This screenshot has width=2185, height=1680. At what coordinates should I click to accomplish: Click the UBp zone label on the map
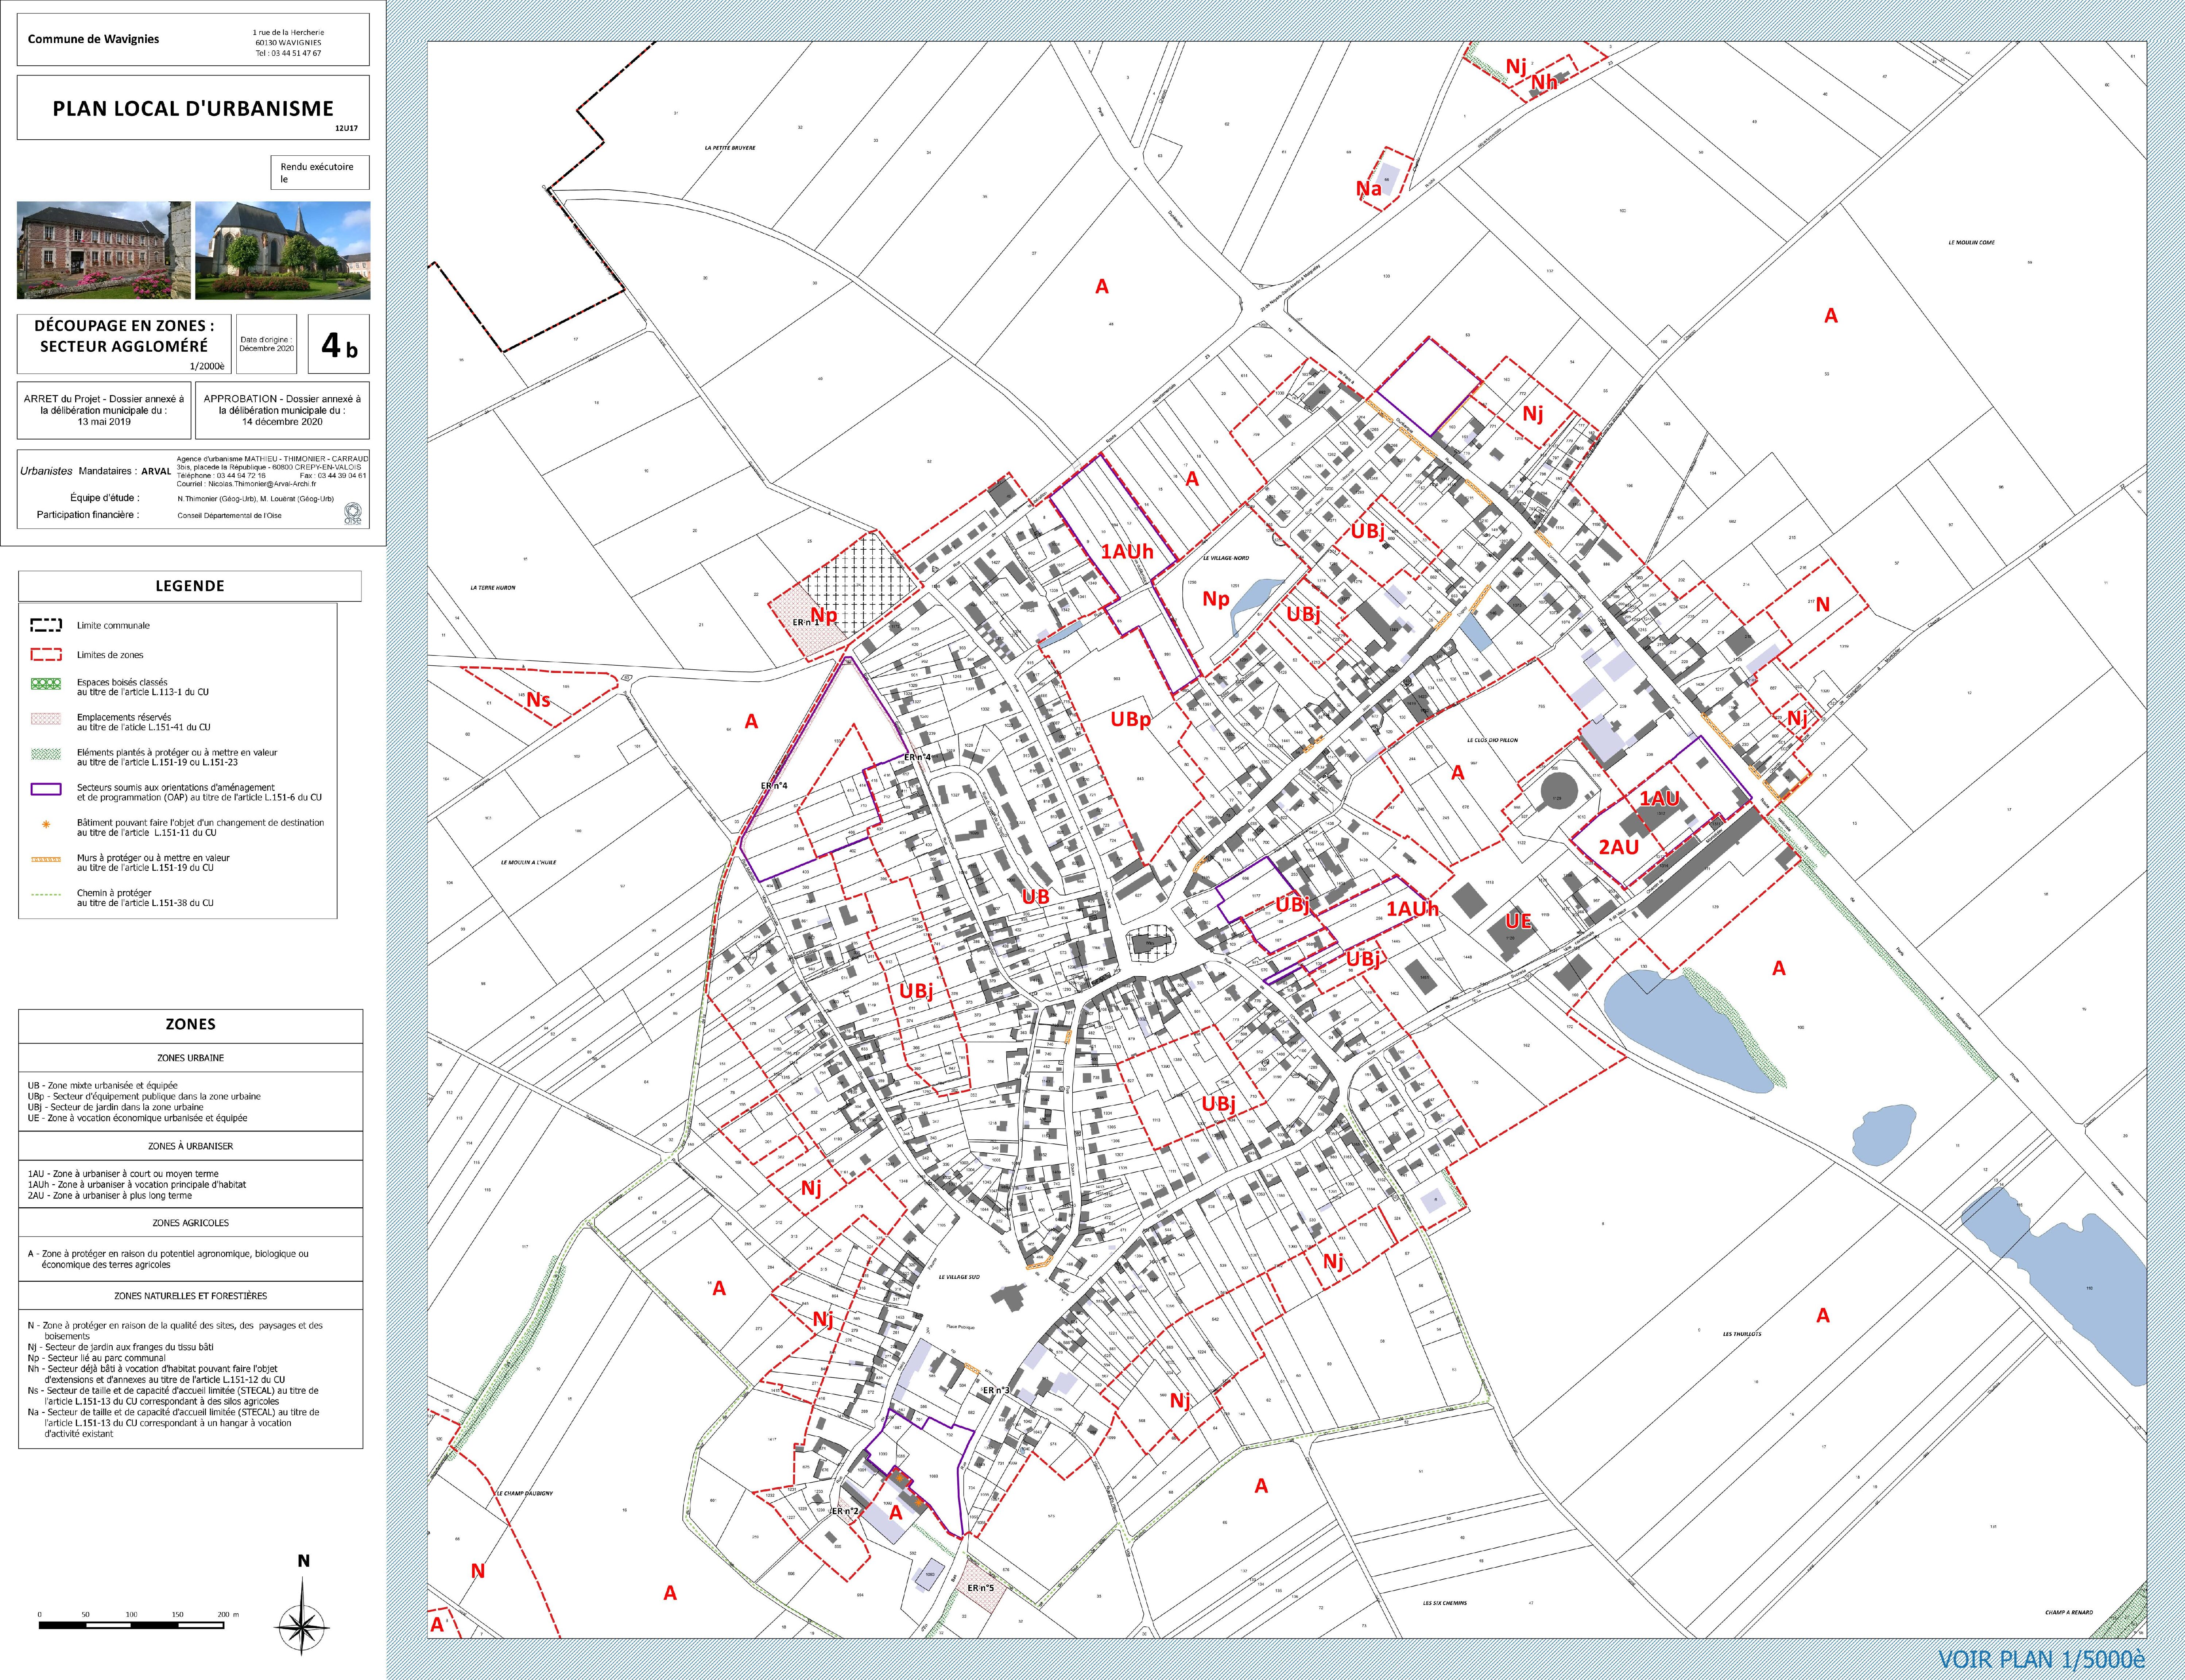[1131, 719]
